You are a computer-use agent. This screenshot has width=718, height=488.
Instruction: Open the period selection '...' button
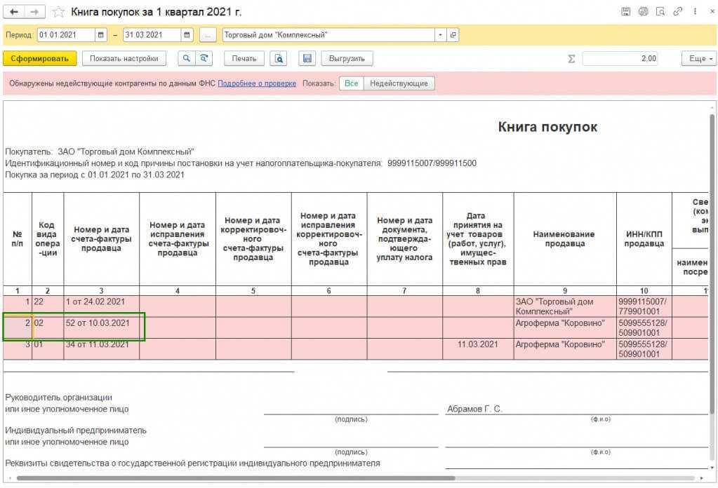(x=207, y=35)
